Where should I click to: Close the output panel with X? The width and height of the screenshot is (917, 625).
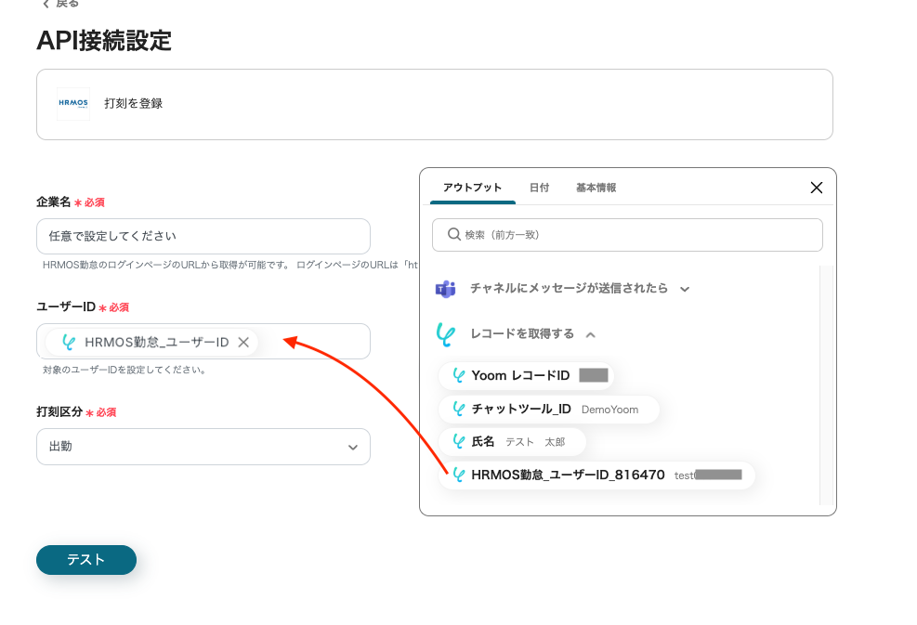pyautogui.click(x=817, y=188)
